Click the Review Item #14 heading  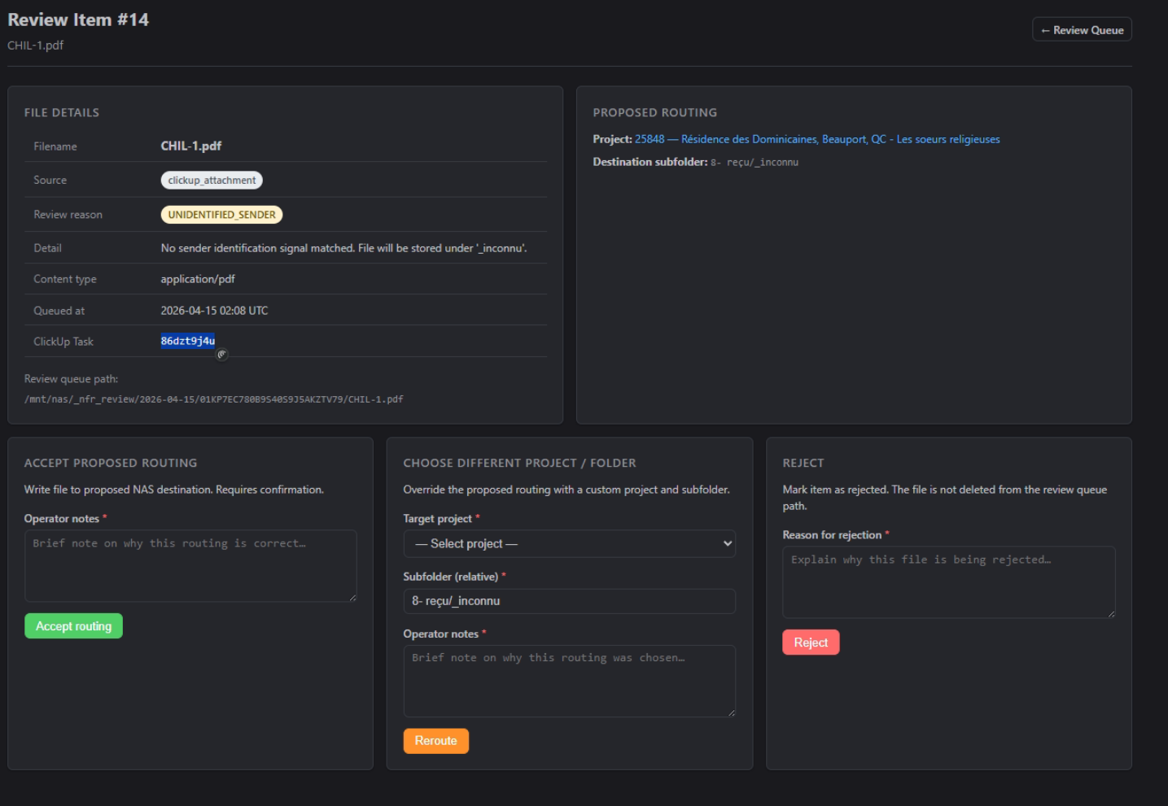tap(78, 20)
